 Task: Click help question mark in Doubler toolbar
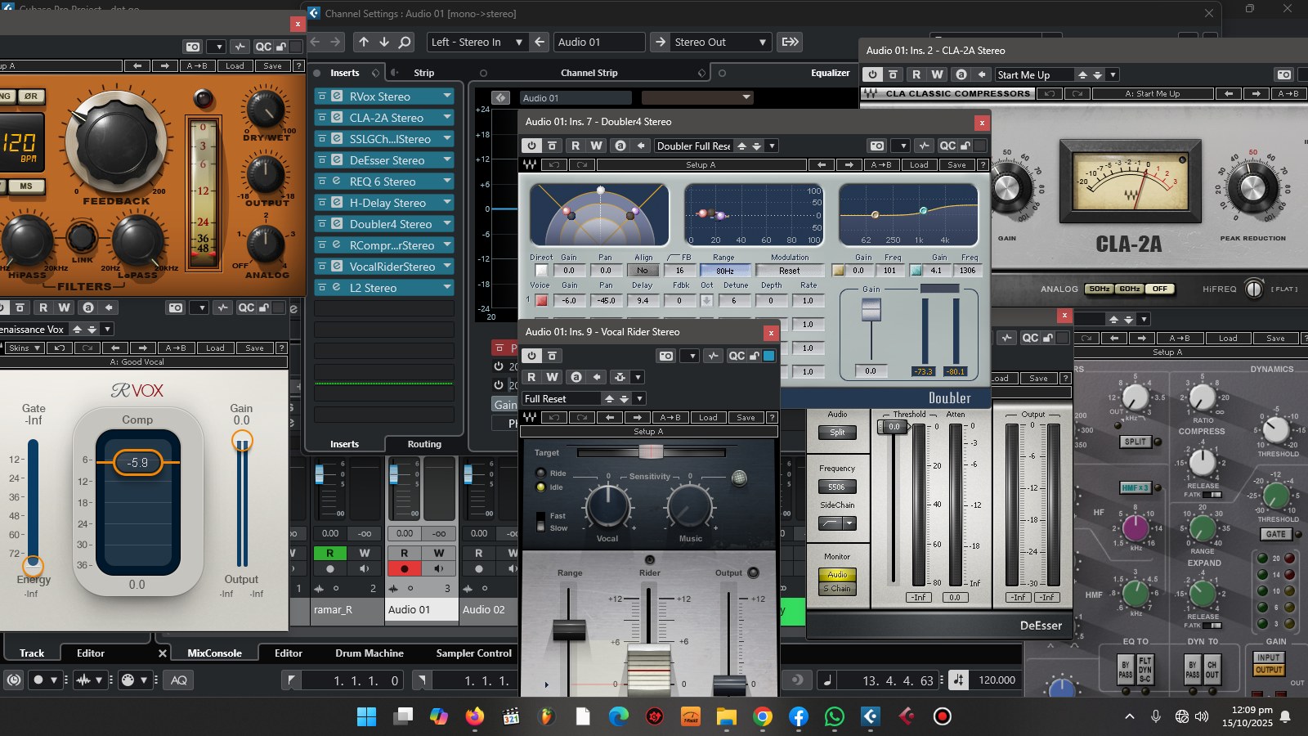pyautogui.click(x=983, y=165)
